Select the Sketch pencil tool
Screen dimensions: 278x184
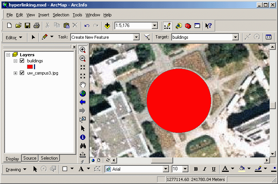click(45, 37)
